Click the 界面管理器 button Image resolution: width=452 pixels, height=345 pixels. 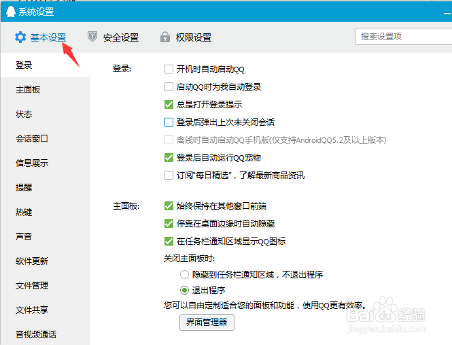click(x=207, y=322)
